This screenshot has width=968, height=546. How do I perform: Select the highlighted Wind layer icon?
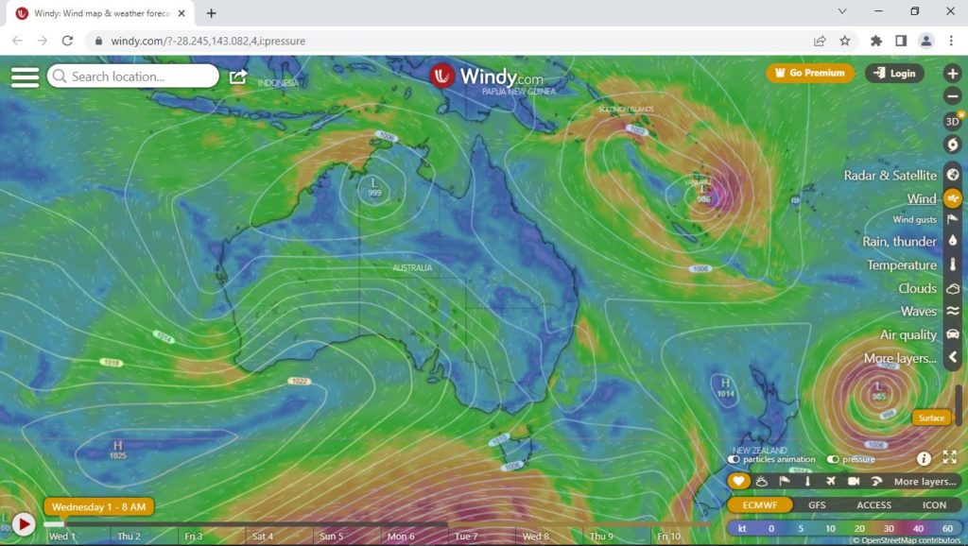coord(953,198)
